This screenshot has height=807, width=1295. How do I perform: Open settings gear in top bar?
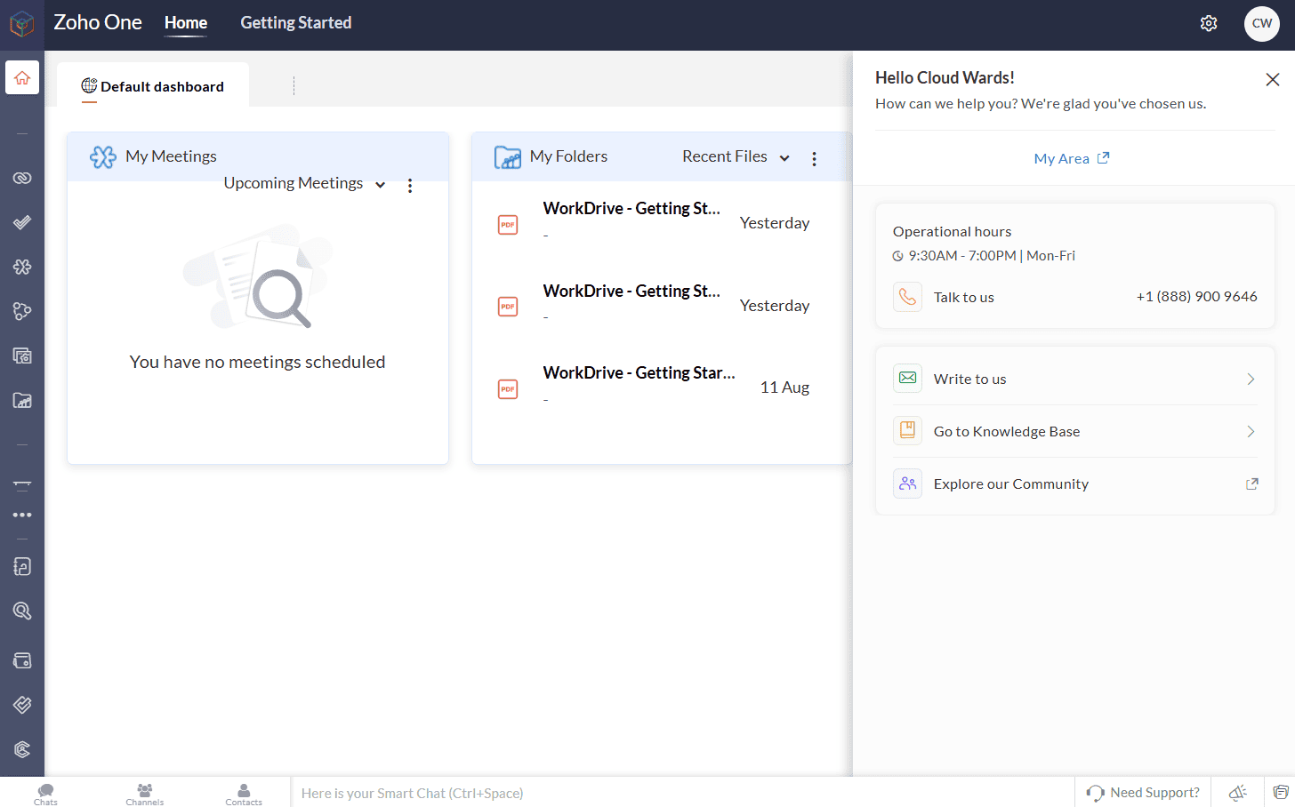pyautogui.click(x=1208, y=23)
